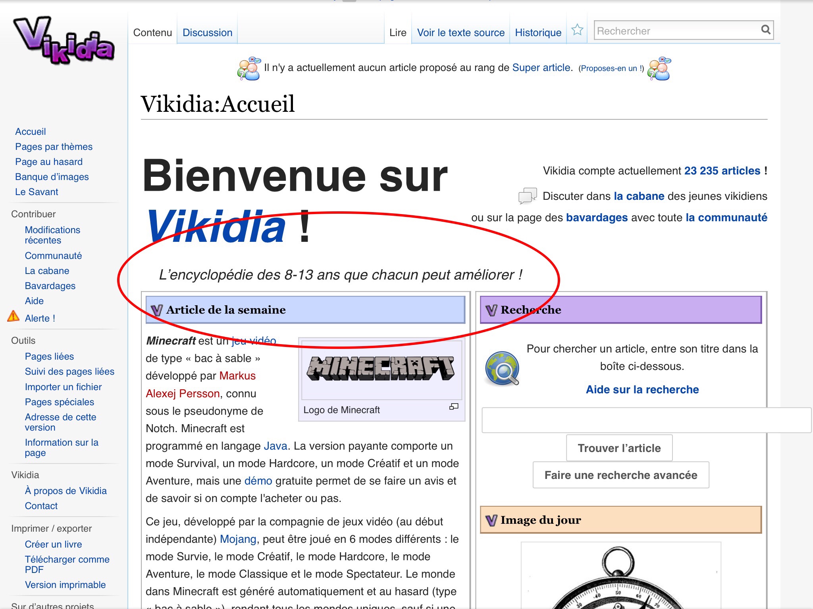Click the user group icon right of banner
The image size is (813, 609).
[x=659, y=69]
